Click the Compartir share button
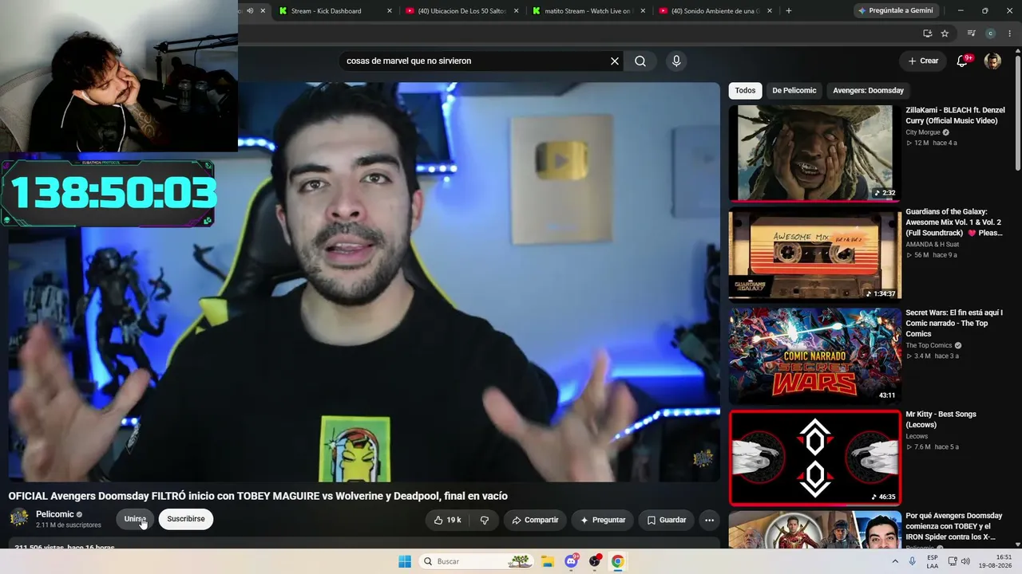1022x574 pixels. (x=535, y=520)
